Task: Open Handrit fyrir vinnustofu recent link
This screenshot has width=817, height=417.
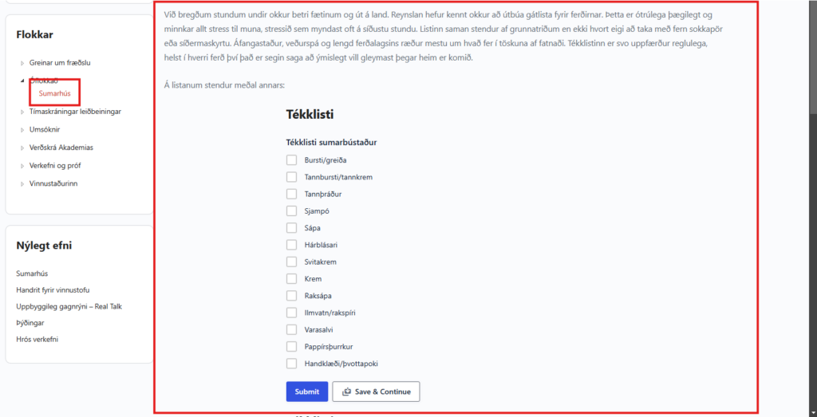Action: 53,290
